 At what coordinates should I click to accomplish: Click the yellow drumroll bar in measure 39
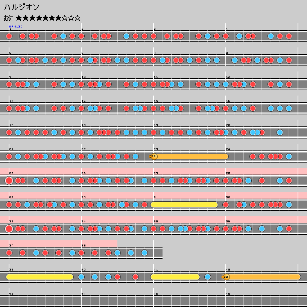click(x=40, y=277)
